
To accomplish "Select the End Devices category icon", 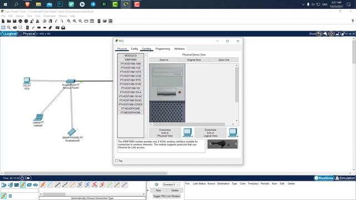I will coord(10,185).
